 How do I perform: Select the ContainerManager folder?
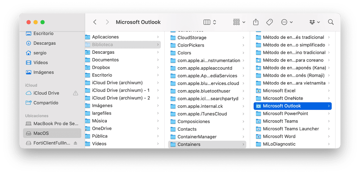tap(207, 137)
